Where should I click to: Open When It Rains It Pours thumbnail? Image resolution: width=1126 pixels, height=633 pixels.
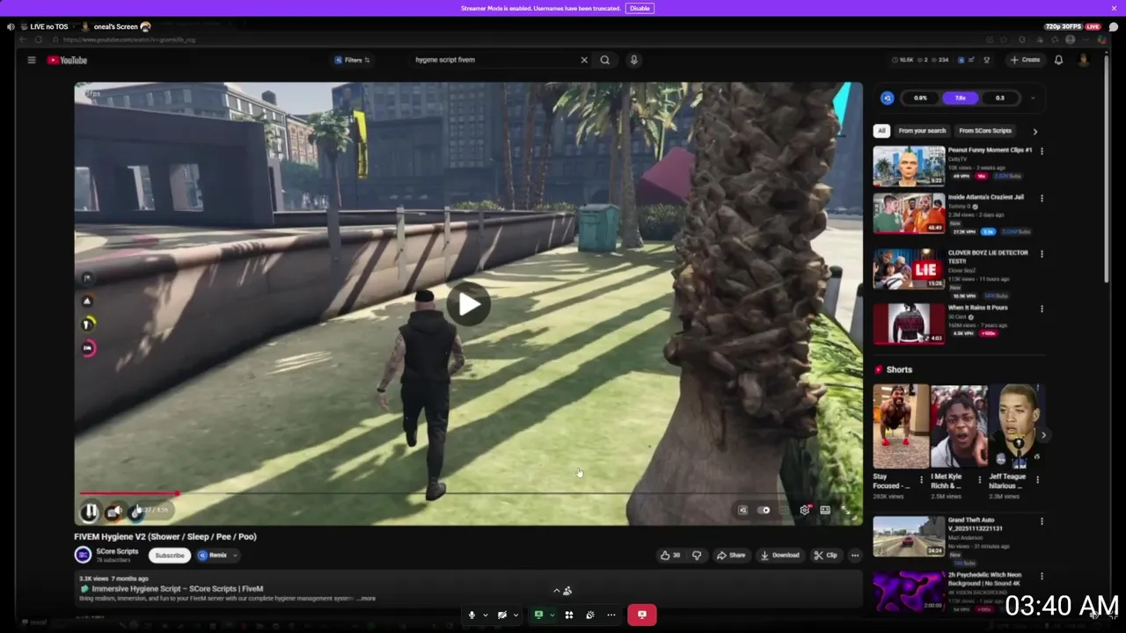point(909,324)
